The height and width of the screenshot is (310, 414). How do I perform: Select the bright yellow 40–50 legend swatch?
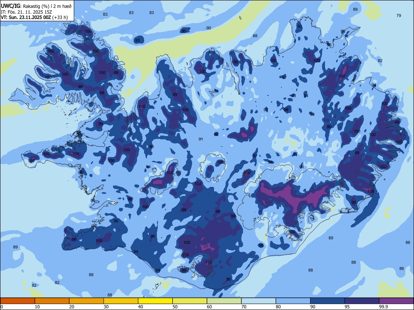[155, 301]
